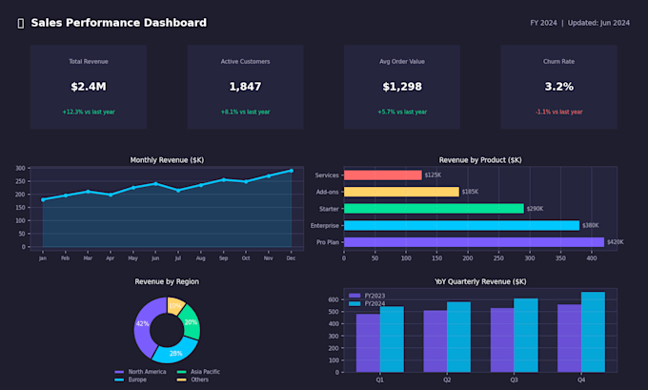Click the $125K value label
Image resolution: width=648 pixels, height=390 pixels.
(433, 175)
